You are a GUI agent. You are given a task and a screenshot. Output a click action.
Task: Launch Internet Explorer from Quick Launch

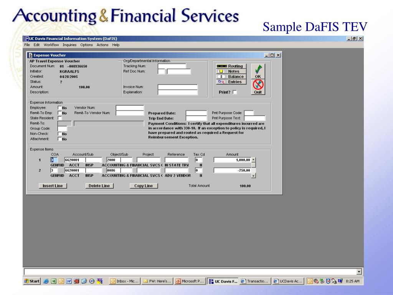pyautogui.click(x=46, y=281)
